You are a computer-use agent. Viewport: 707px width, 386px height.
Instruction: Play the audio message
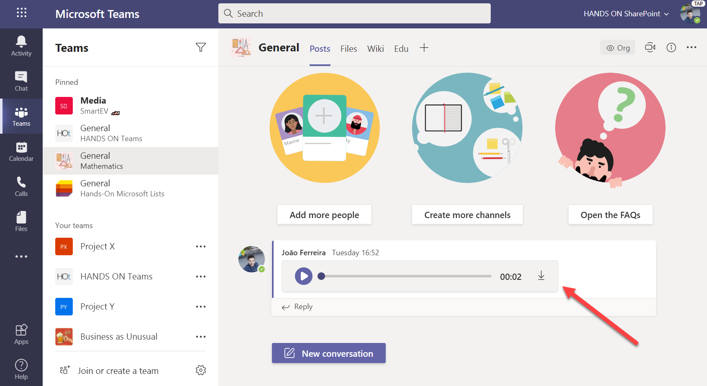304,276
